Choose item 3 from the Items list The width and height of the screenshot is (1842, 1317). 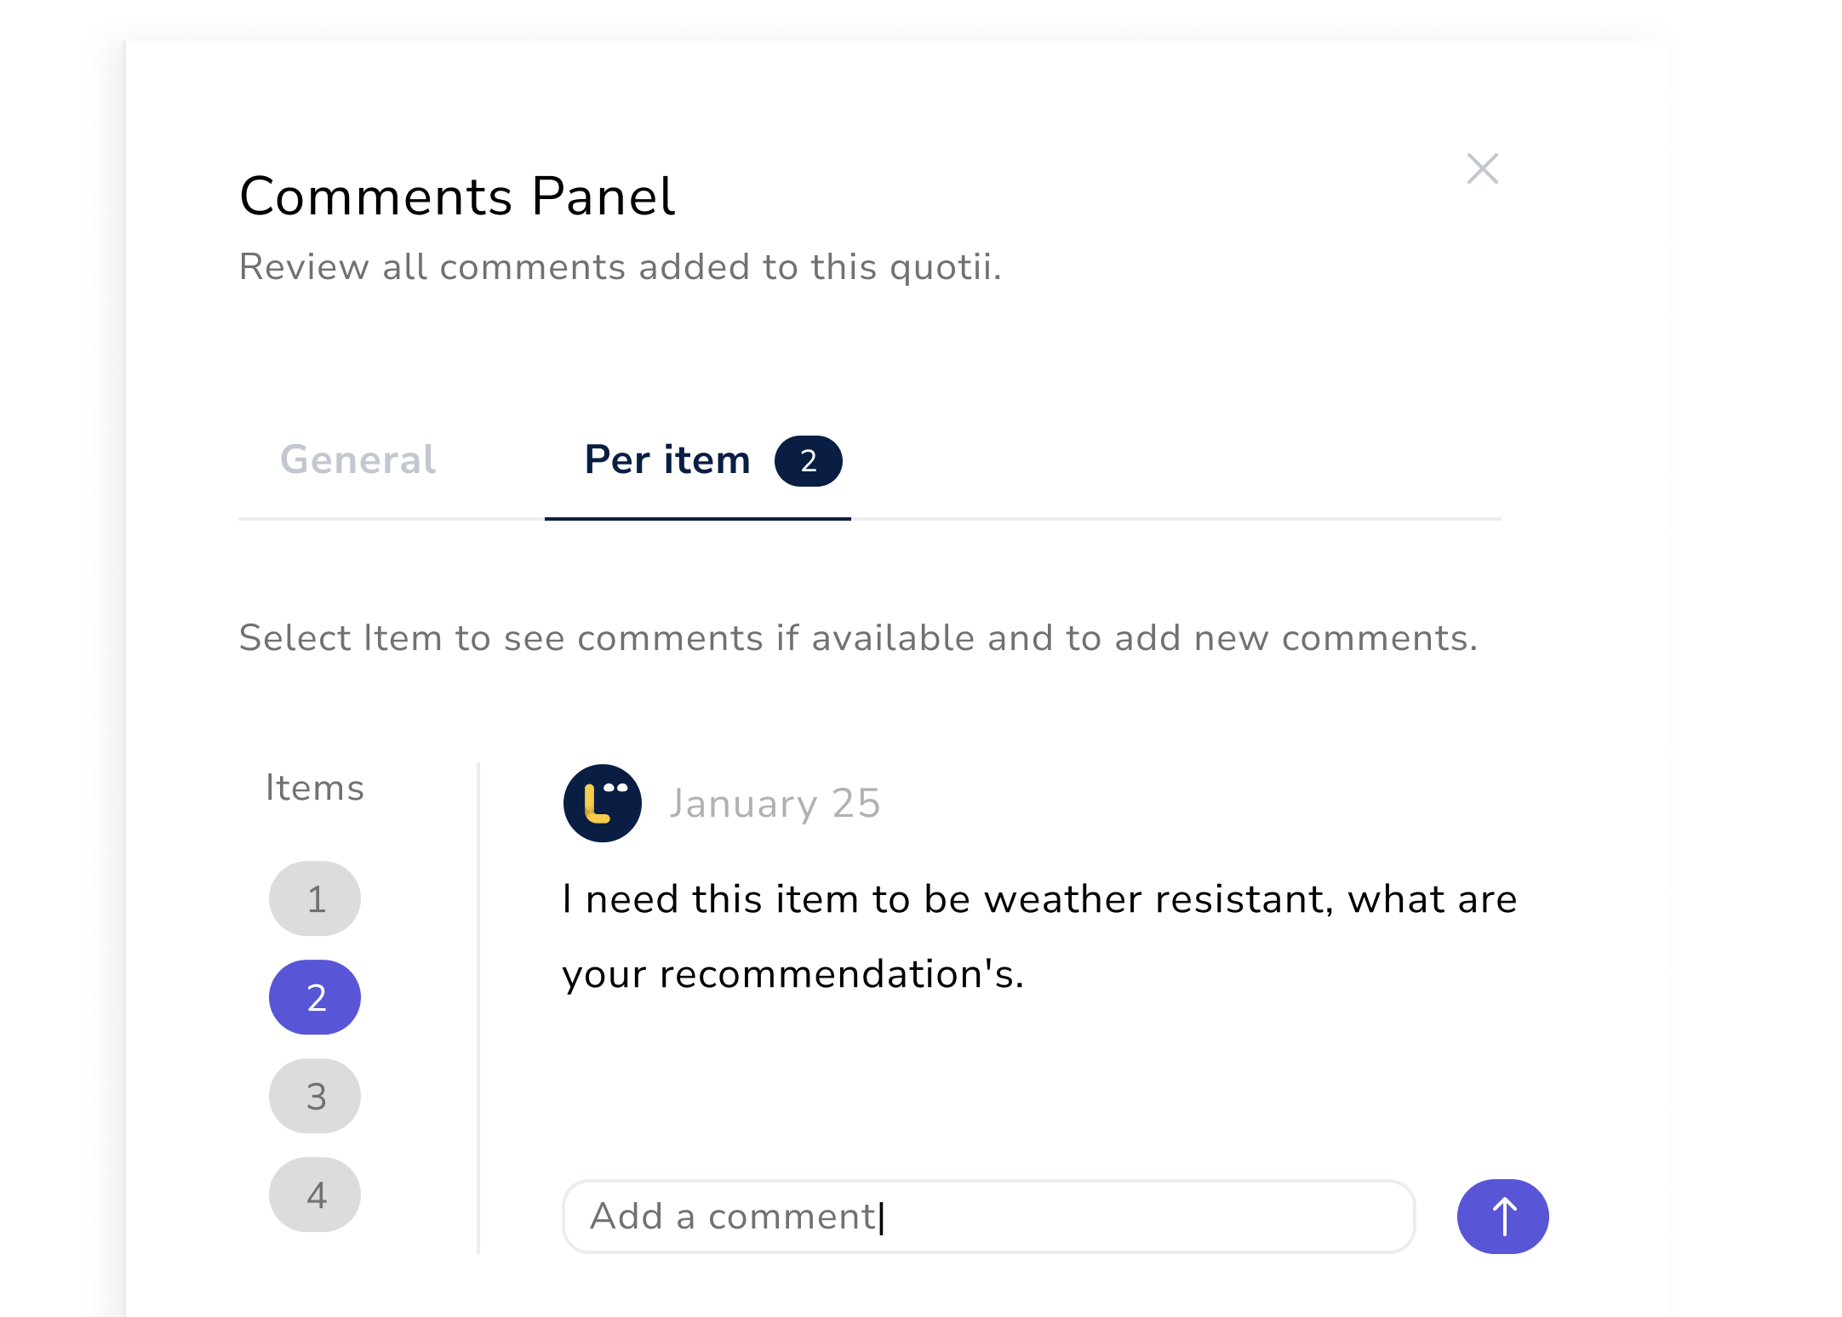coord(315,1096)
